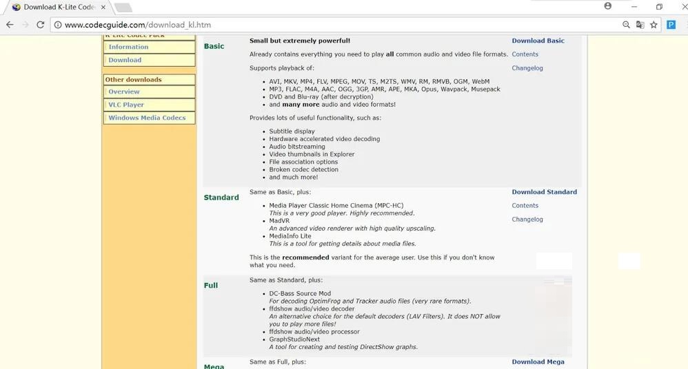
Task: Click 'Broken codec detection' item
Action: pyautogui.click(x=303, y=169)
